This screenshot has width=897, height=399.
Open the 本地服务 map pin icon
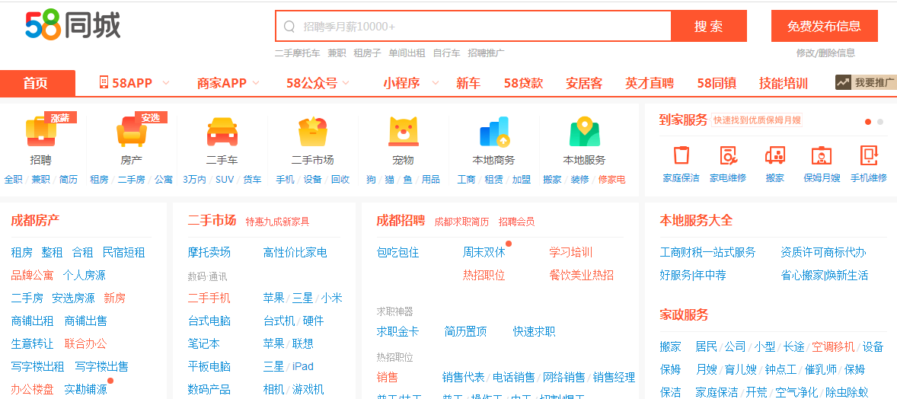[584, 132]
